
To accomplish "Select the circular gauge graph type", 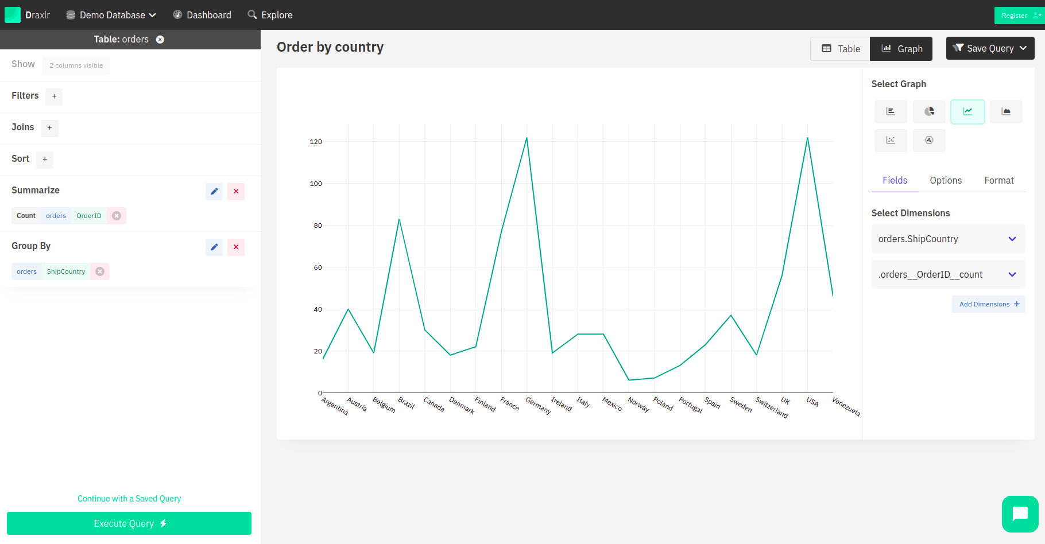I will coord(929,141).
